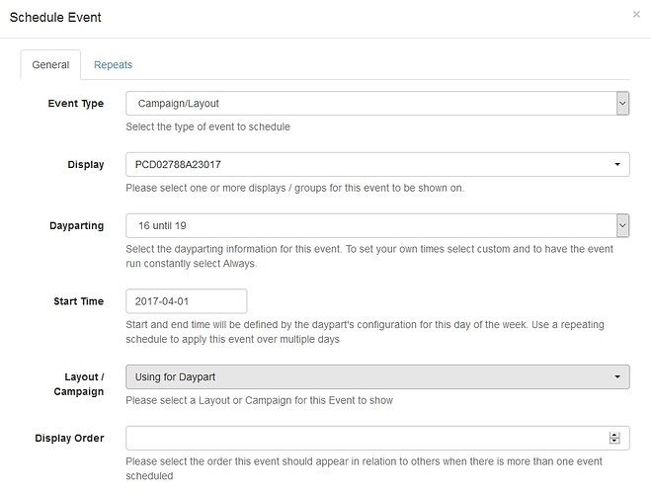Switch to the Repeats tab
The height and width of the screenshot is (494, 651).
click(x=113, y=65)
